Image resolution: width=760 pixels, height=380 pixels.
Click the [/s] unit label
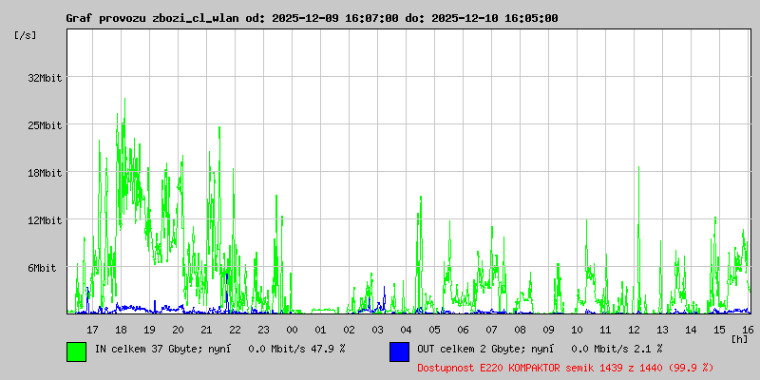point(26,35)
